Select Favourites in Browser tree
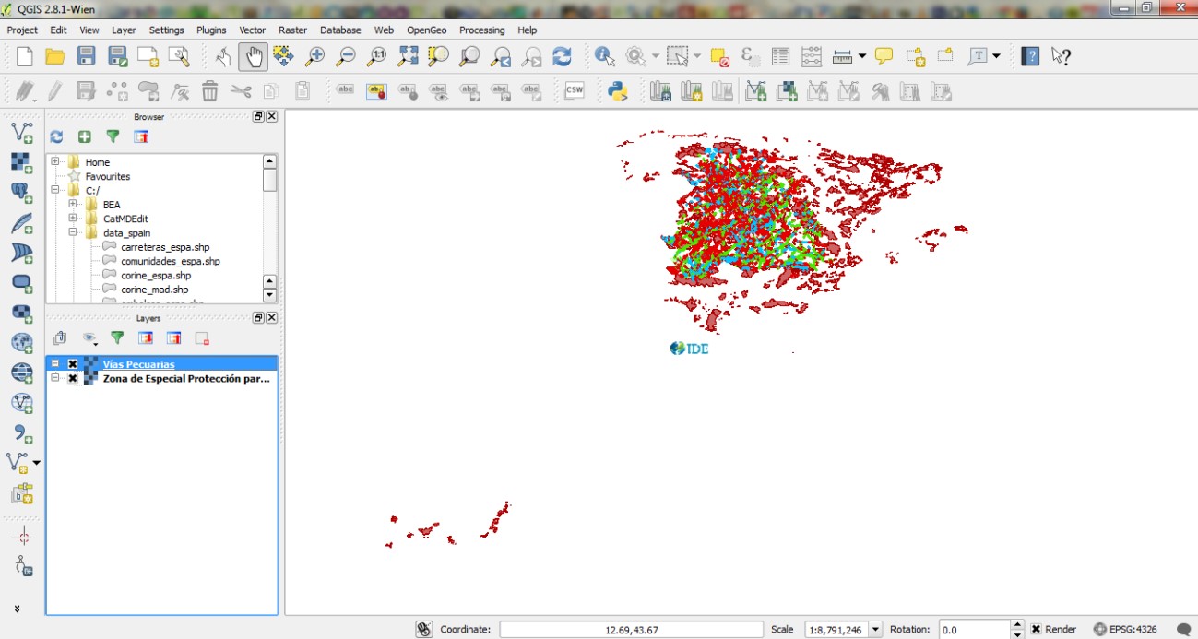This screenshot has width=1198, height=639. coord(108,176)
